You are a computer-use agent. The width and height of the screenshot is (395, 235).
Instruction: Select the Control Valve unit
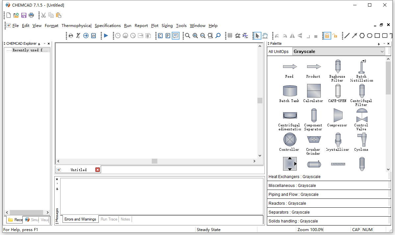pyautogui.click(x=362, y=115)
